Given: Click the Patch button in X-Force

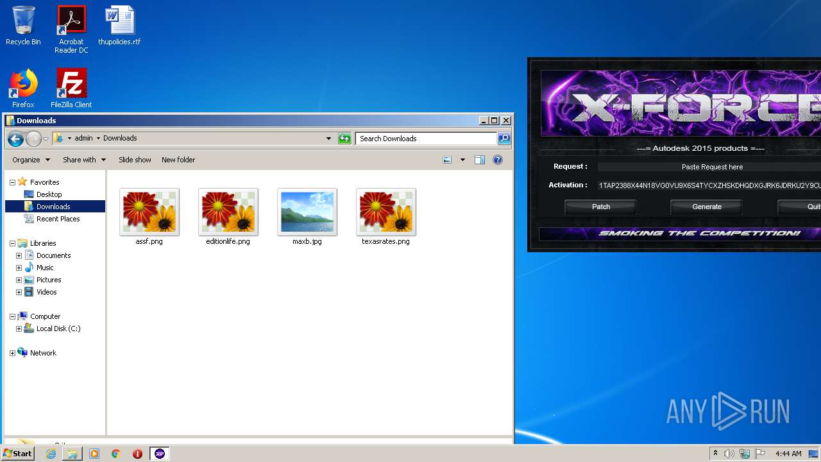Looking at the screenshot, I should click(601, 207).
